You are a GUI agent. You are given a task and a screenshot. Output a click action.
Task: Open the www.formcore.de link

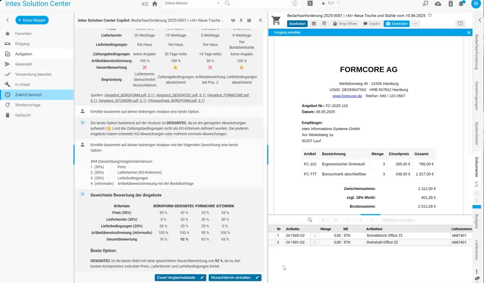coord(347,96)
